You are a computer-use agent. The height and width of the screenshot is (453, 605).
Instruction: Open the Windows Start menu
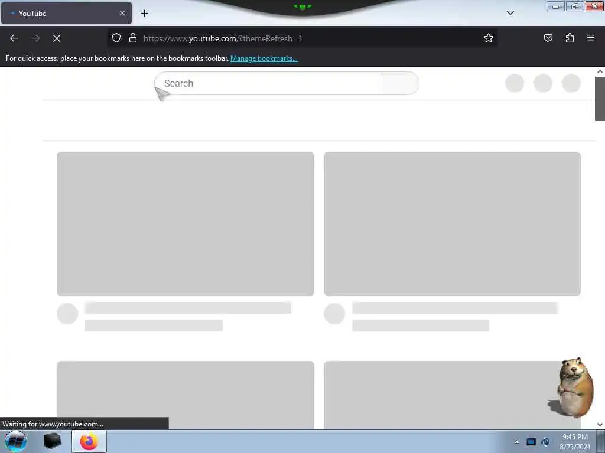point(16,441)
